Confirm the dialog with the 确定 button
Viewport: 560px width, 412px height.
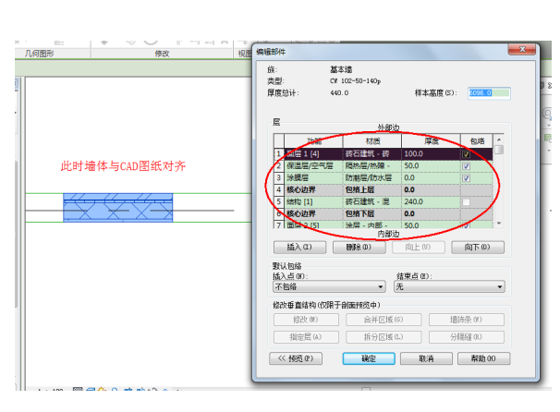click(368, 358)
